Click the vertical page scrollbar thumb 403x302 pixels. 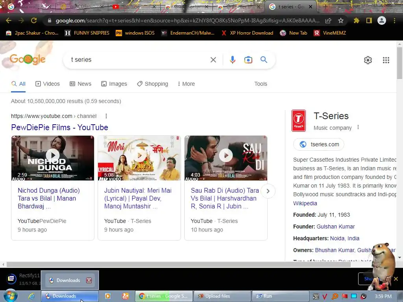click(x=399, y=63)
